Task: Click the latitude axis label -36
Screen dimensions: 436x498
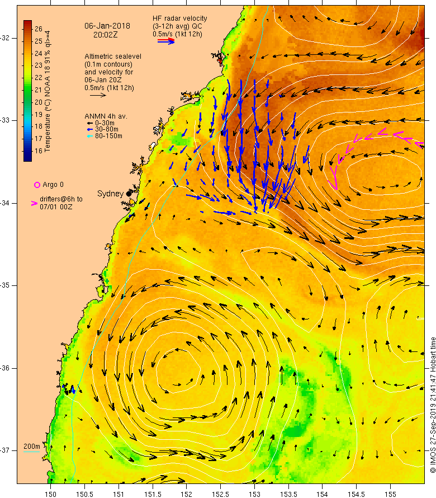Action: [5, 368]
